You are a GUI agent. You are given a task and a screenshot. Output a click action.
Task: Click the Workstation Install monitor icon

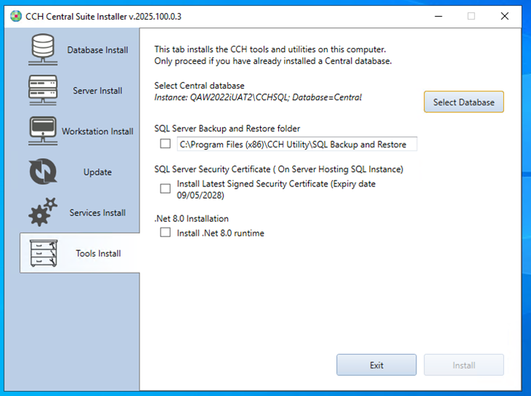(x=43, y=131)
